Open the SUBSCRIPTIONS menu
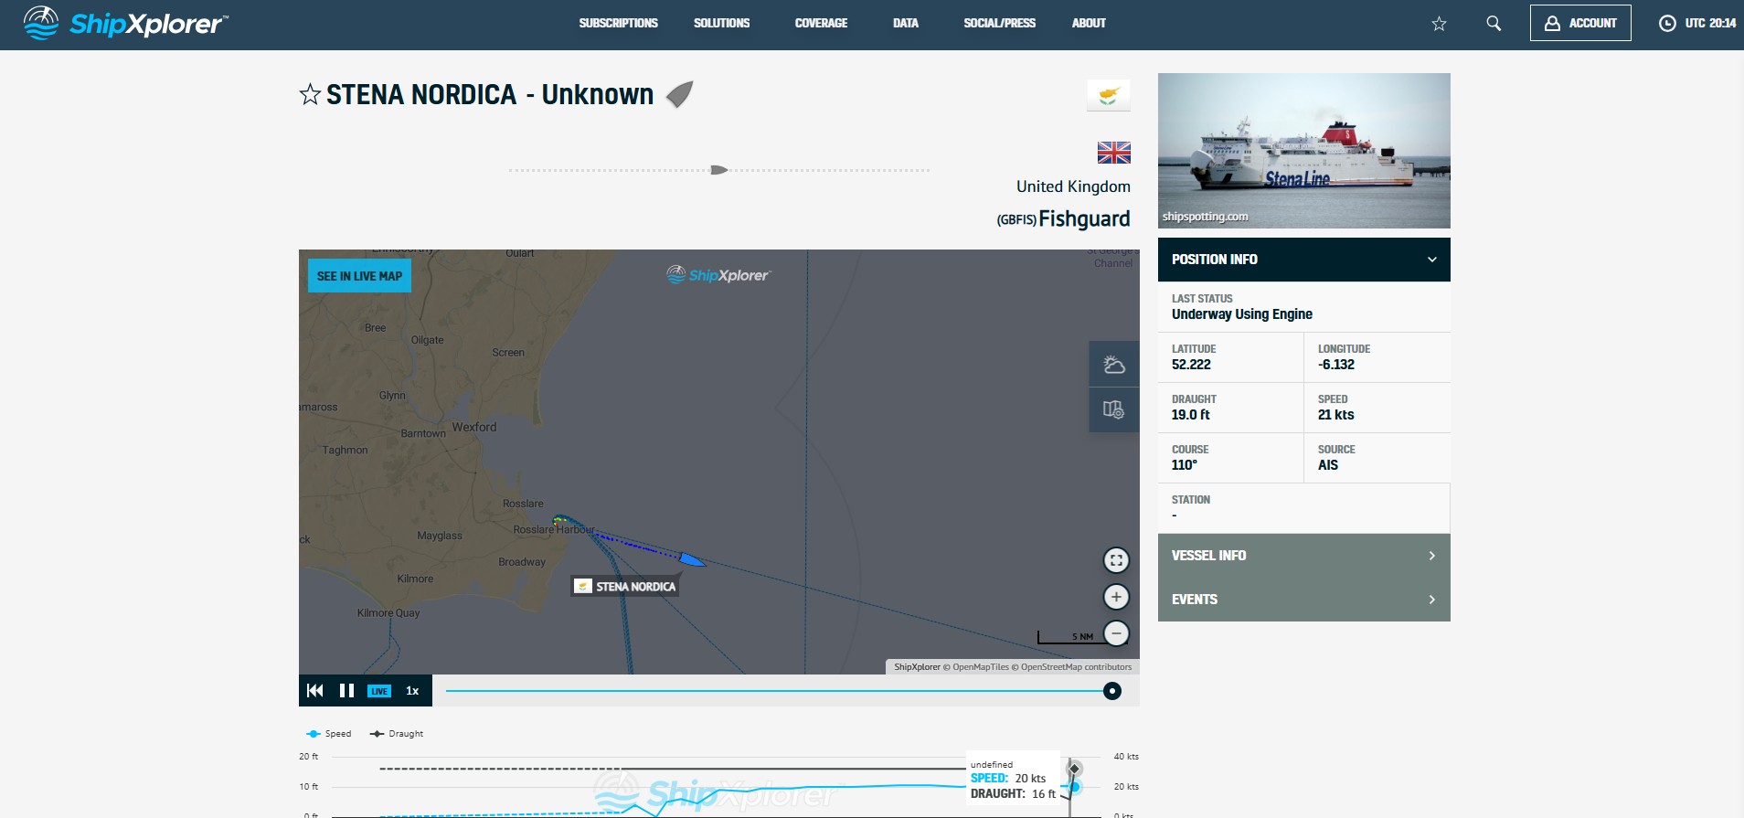Screen dimensions: 1744x818 click(x=618, y=23)
